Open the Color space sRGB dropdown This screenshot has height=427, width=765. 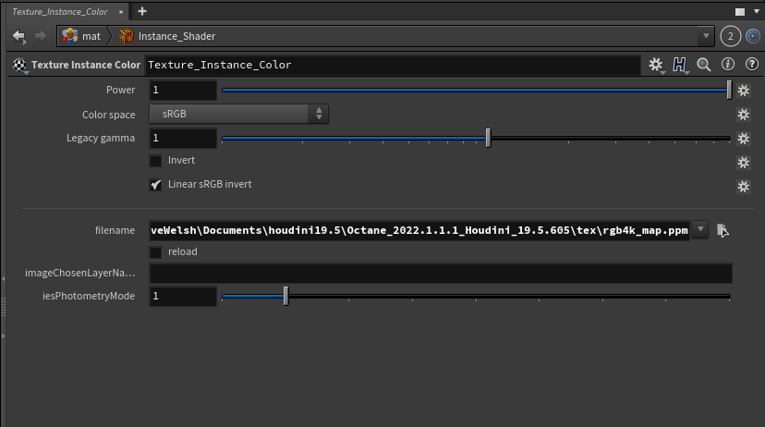(238, 114)
